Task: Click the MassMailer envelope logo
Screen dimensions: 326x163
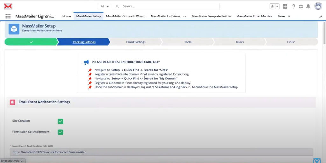Action: [8, 6]
